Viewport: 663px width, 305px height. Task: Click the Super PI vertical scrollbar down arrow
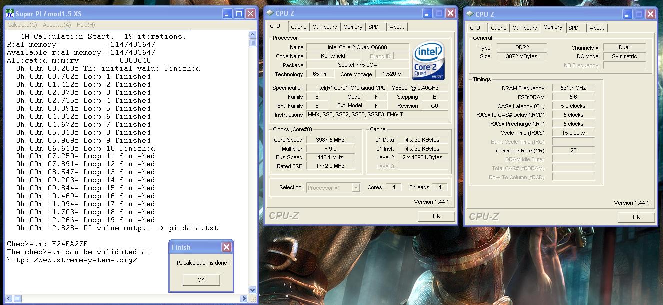[x=252, y=290]
